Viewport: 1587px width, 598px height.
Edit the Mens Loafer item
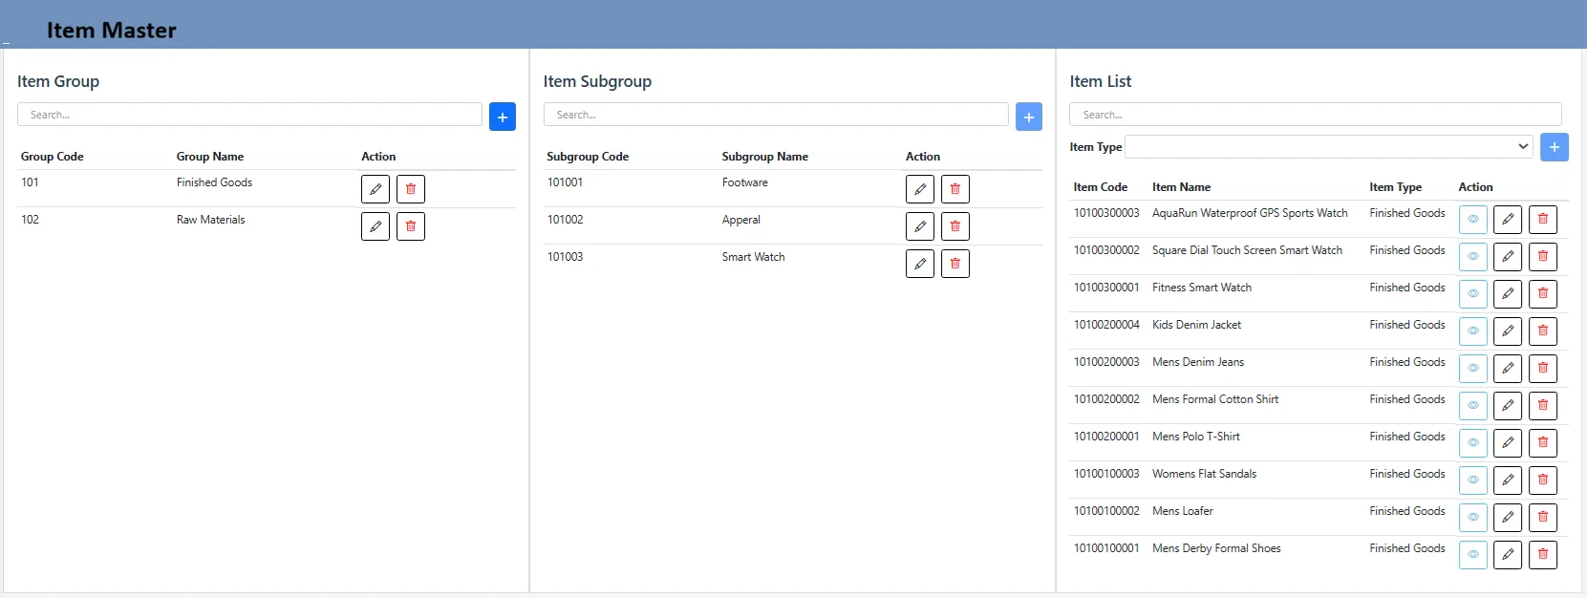pyautogui.click(x=1507, y=518)
